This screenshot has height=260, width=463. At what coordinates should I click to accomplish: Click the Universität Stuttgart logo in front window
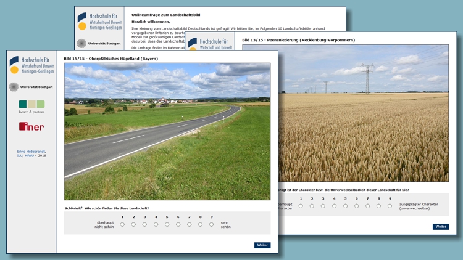[x=31, y=87]
